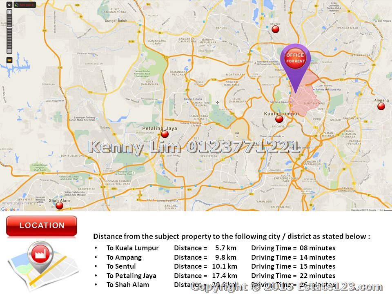
Task: Click the "To Kuala Lumpur" distance row
Action: [220, 248]
